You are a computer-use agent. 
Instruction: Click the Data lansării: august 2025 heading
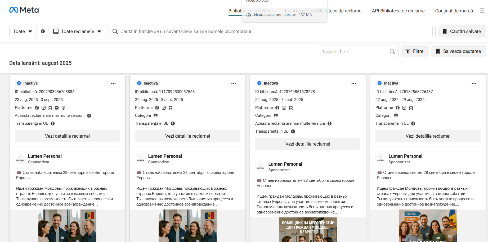pos(41,63)
